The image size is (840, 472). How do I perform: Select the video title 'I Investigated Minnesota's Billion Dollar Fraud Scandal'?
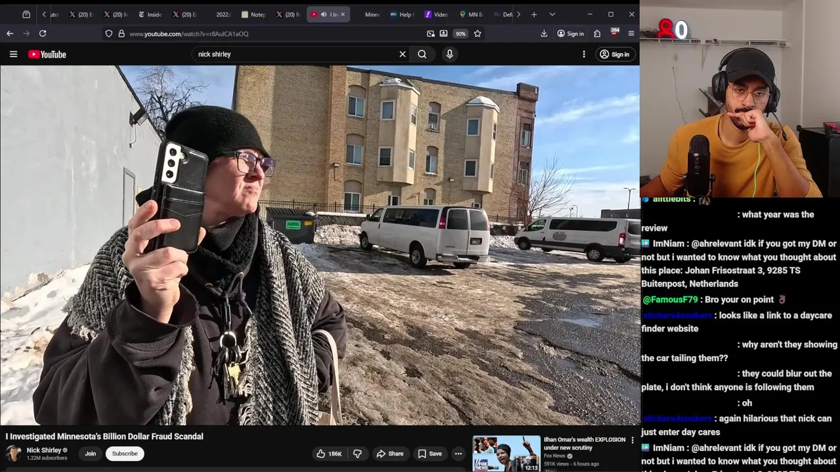click(x=105, y=437)
